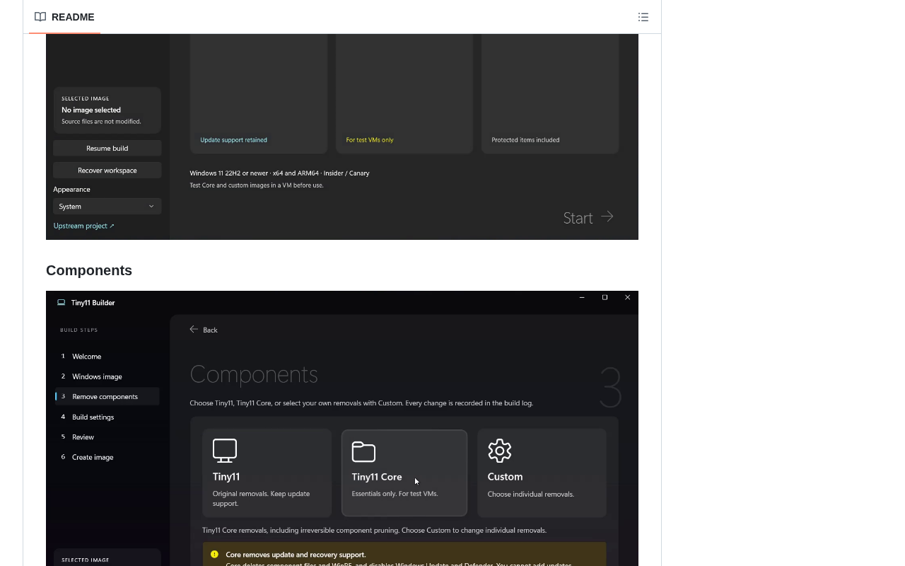Click the Tiny11 Builder maximize button

tap(605, 298)
